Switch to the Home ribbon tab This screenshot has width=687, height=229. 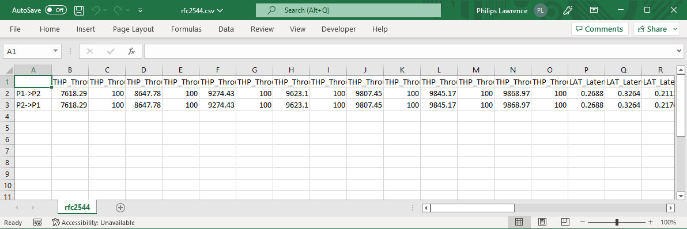coord(50,29)
